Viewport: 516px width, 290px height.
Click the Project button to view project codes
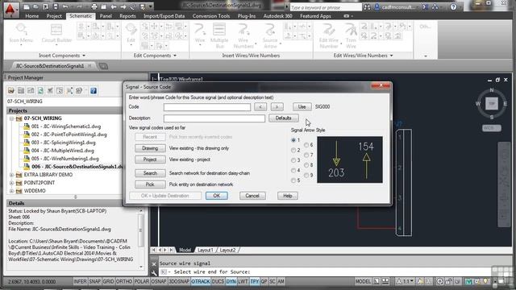(x=150, y=159)
